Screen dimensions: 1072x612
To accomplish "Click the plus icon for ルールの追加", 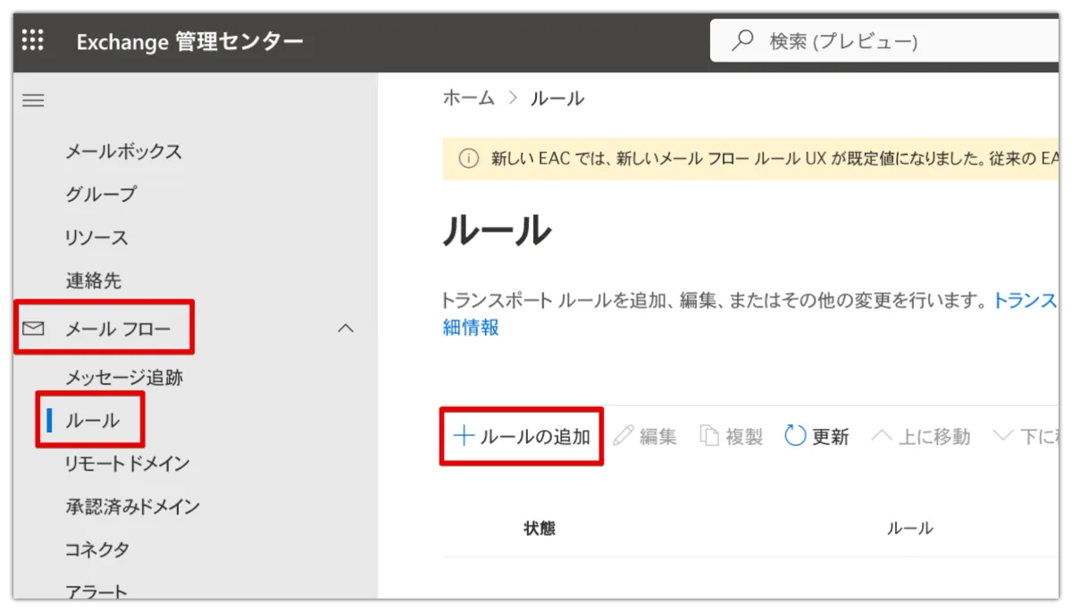I will (463, 436).
